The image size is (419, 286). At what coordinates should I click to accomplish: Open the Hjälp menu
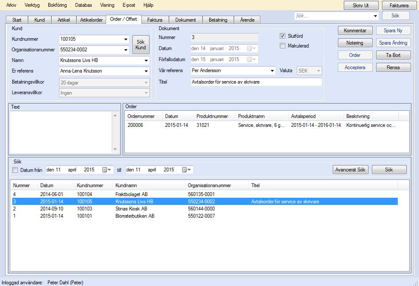point(148,5)
